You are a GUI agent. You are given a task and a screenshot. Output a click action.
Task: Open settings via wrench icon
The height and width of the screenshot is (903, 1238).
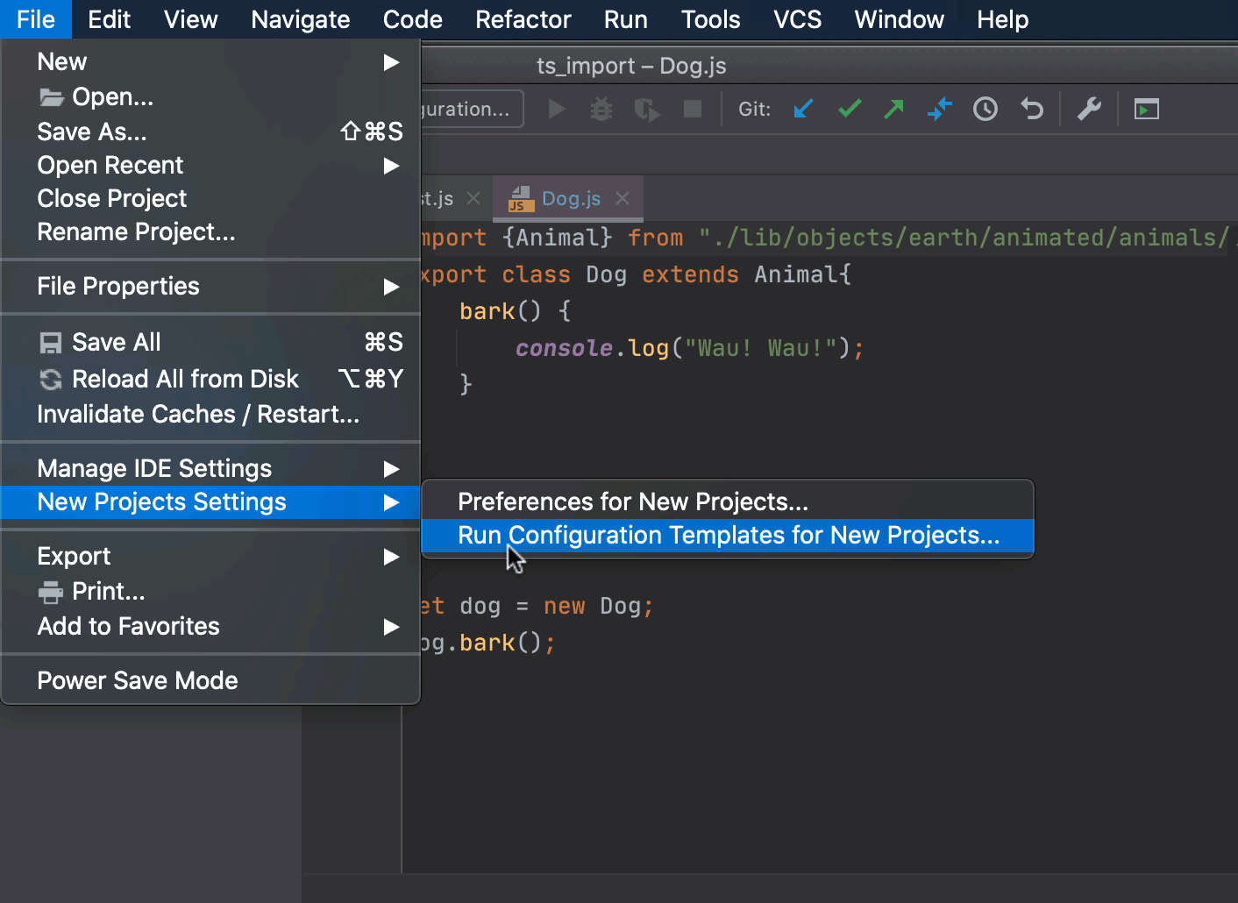click(x=1089, y=109)
